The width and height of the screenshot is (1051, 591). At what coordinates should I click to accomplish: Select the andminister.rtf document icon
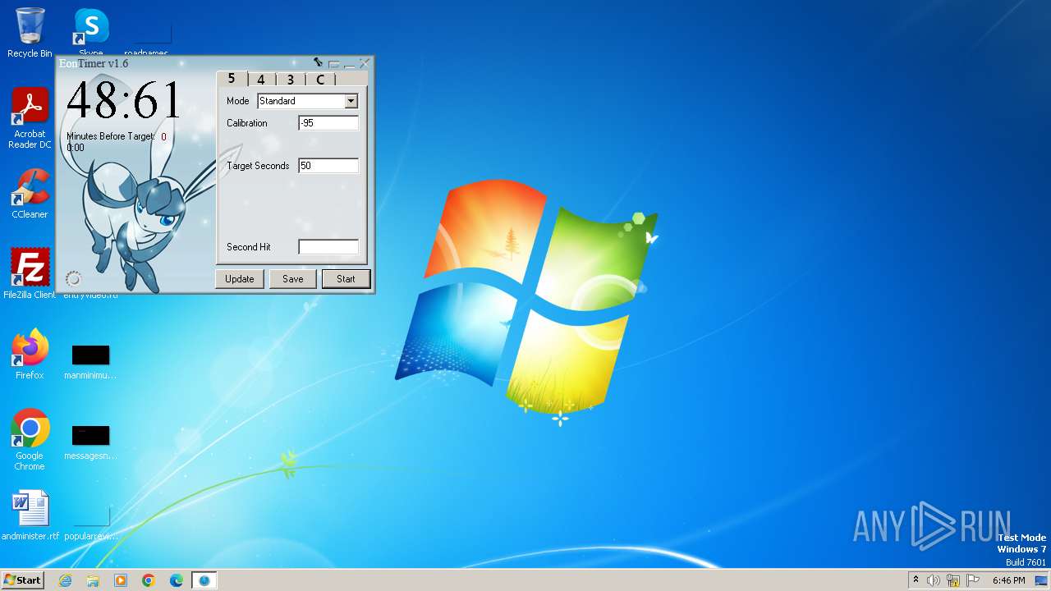[30, 515]
